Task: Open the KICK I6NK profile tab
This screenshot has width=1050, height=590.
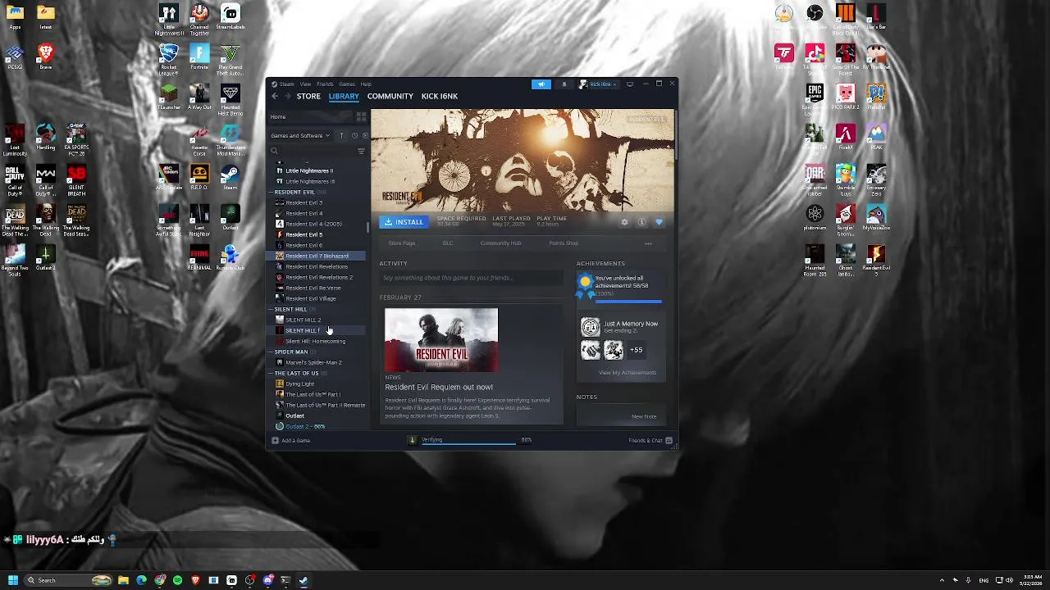Action: (x=440, y=96)
